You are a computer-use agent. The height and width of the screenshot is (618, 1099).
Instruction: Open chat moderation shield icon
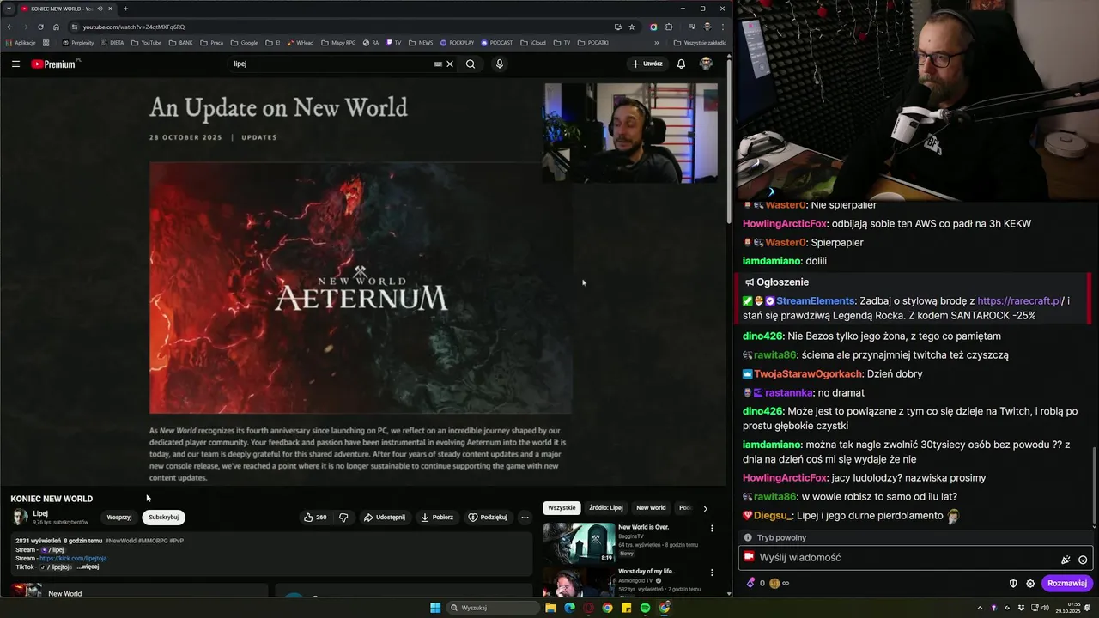coord(1013,584)
